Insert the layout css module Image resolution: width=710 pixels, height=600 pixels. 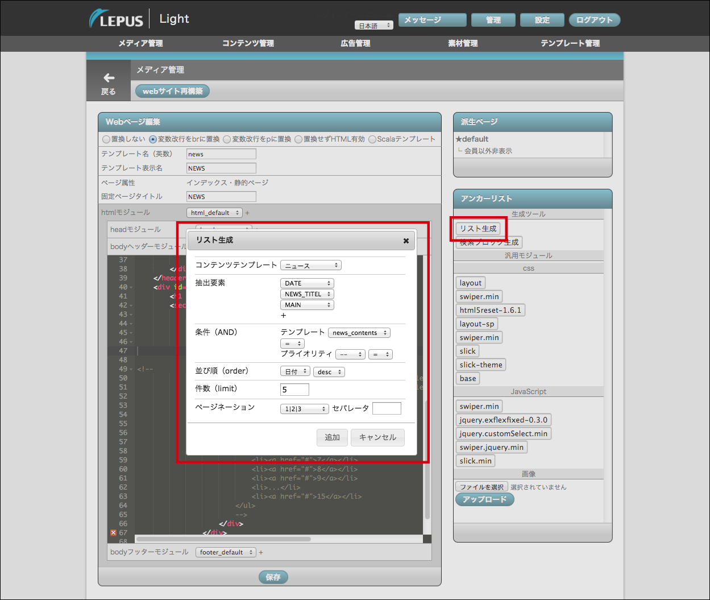tap(471, 283)
